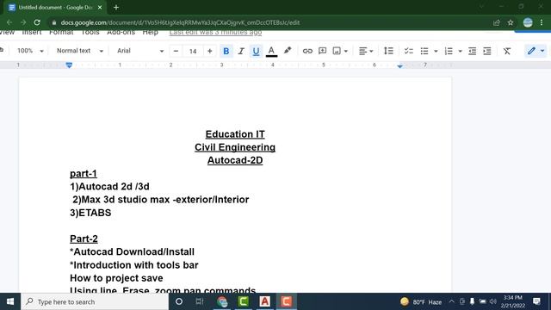Add comment icon in toolbar
The width and height of the screenshot is (551, 310).
pos(322,51)
